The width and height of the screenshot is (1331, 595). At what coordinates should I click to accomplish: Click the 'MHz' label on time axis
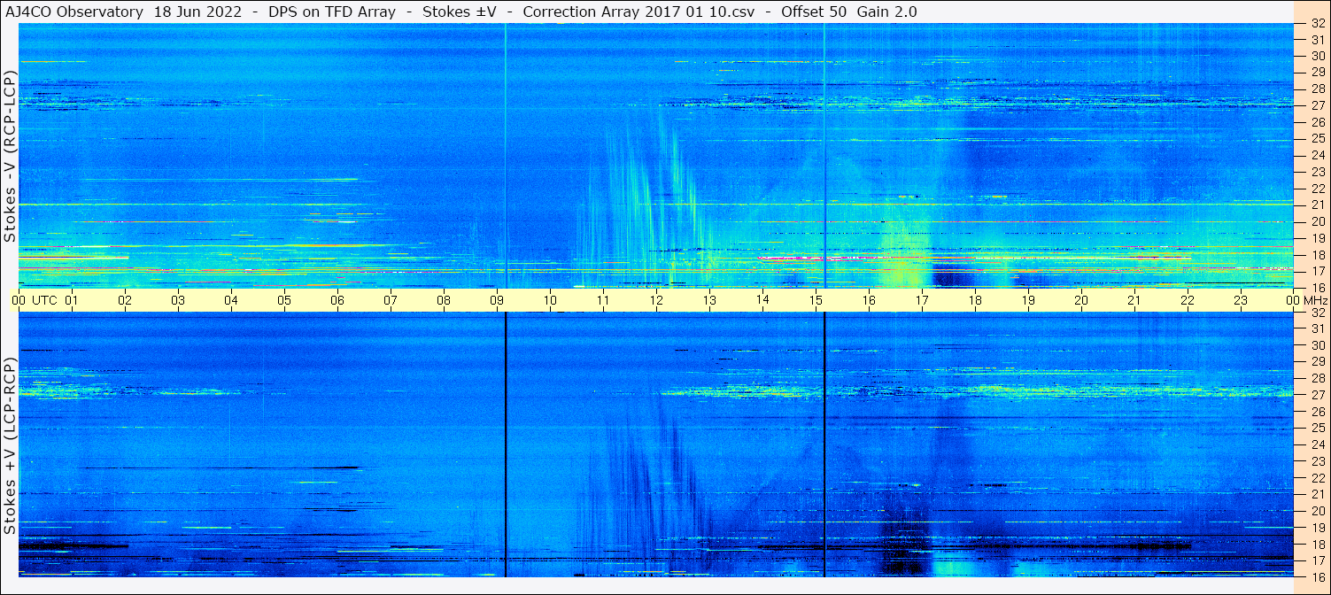1314,300
